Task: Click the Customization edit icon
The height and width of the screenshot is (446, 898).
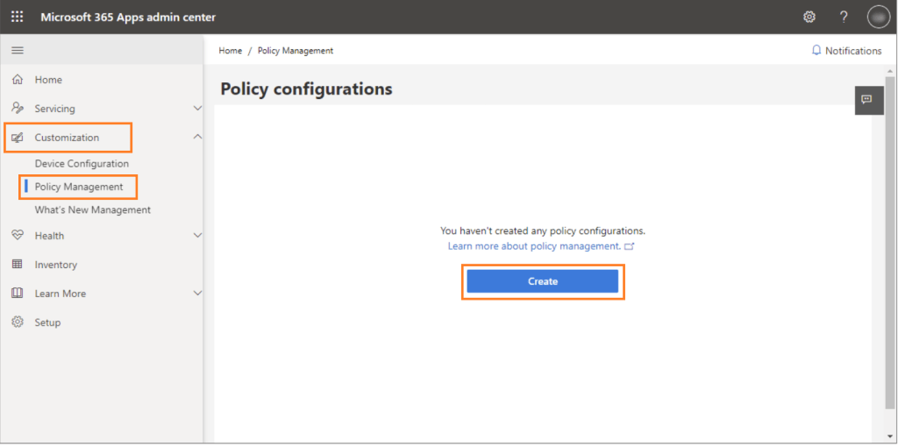Action: tap(18, 138)
